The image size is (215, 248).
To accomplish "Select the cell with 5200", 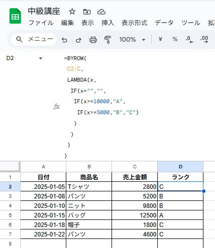I will (135, 196).
